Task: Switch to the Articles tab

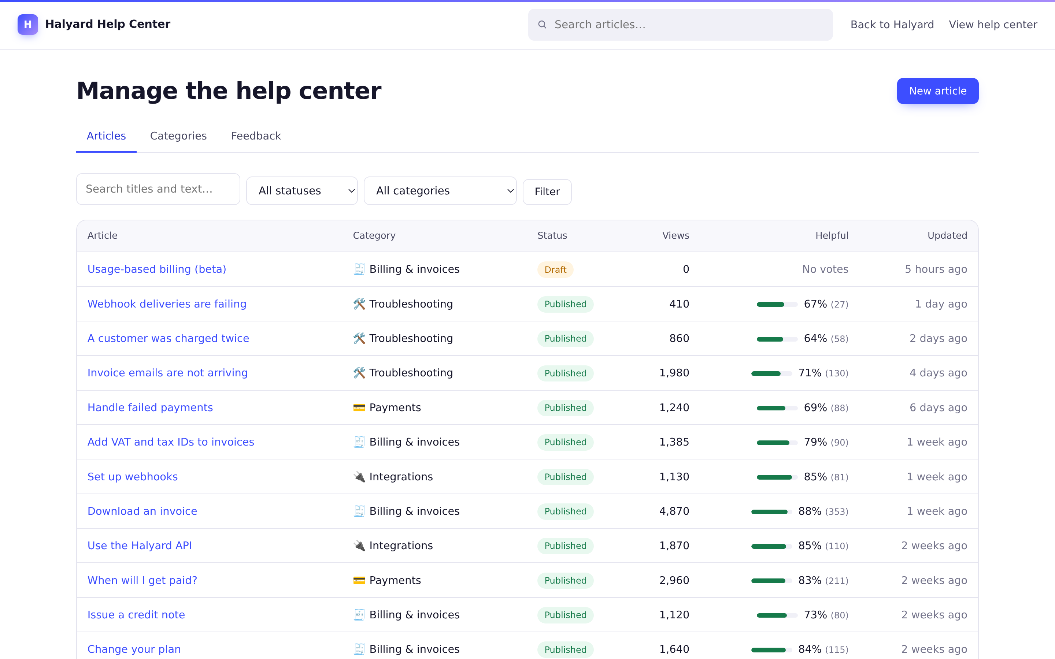Action: 106,136
